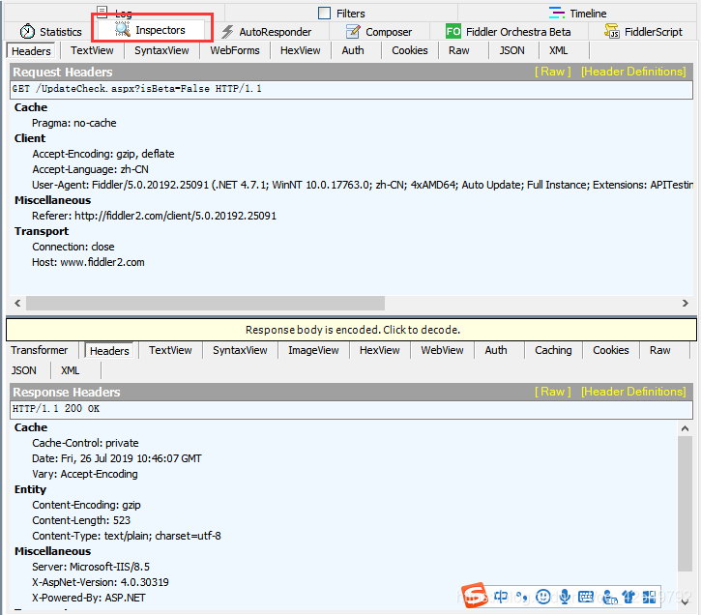Image resolution: width=701 pixels, height=615 pixels.
Task: Click the AutoResponder lightning bolt icon
Action: (x=227, y=32)
